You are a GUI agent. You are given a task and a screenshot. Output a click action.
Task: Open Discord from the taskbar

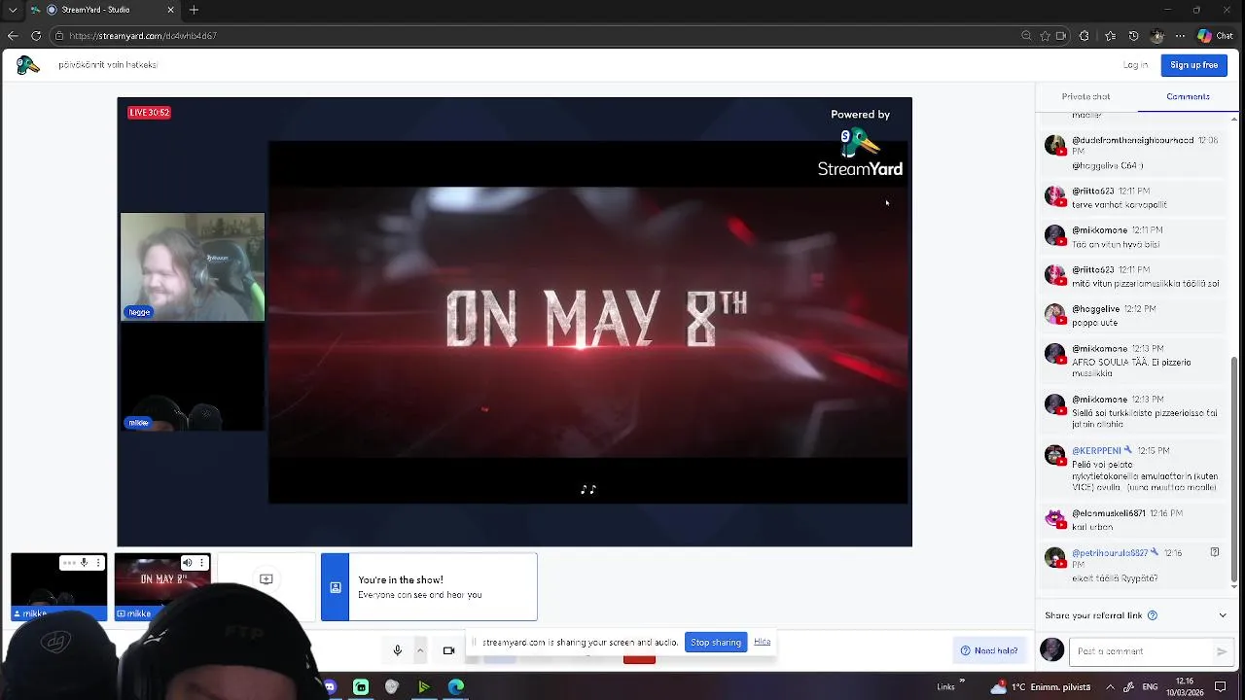tap(330, 686)
